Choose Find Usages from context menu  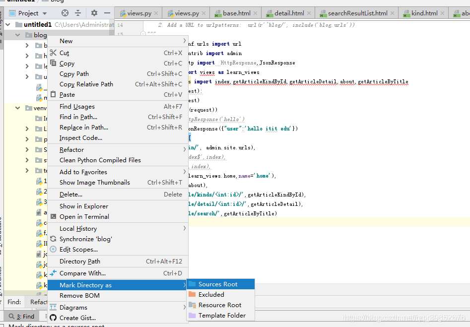tap(118, 106)
